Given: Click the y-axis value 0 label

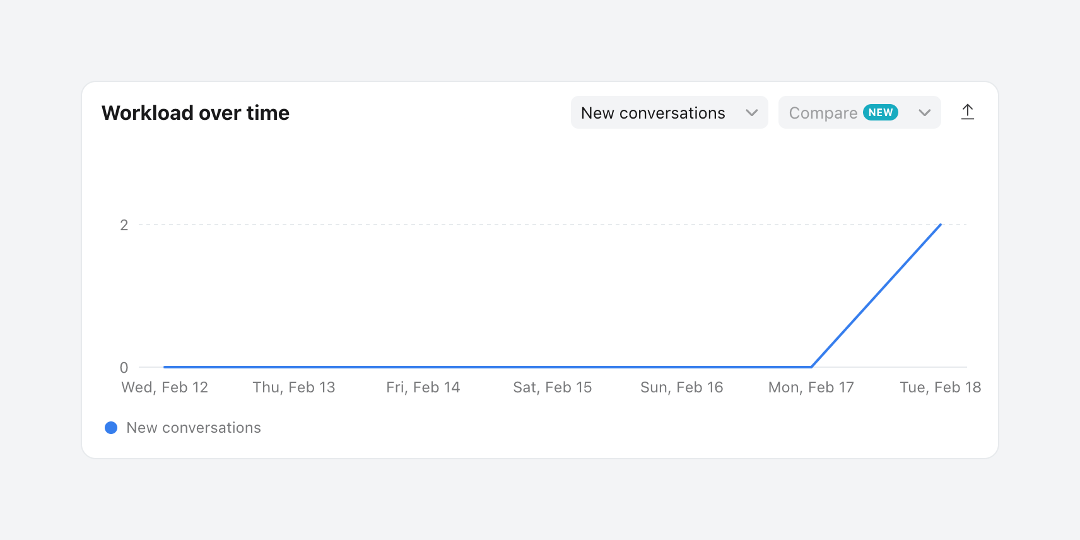Looking at the screenshot, I should coord(124,367).
